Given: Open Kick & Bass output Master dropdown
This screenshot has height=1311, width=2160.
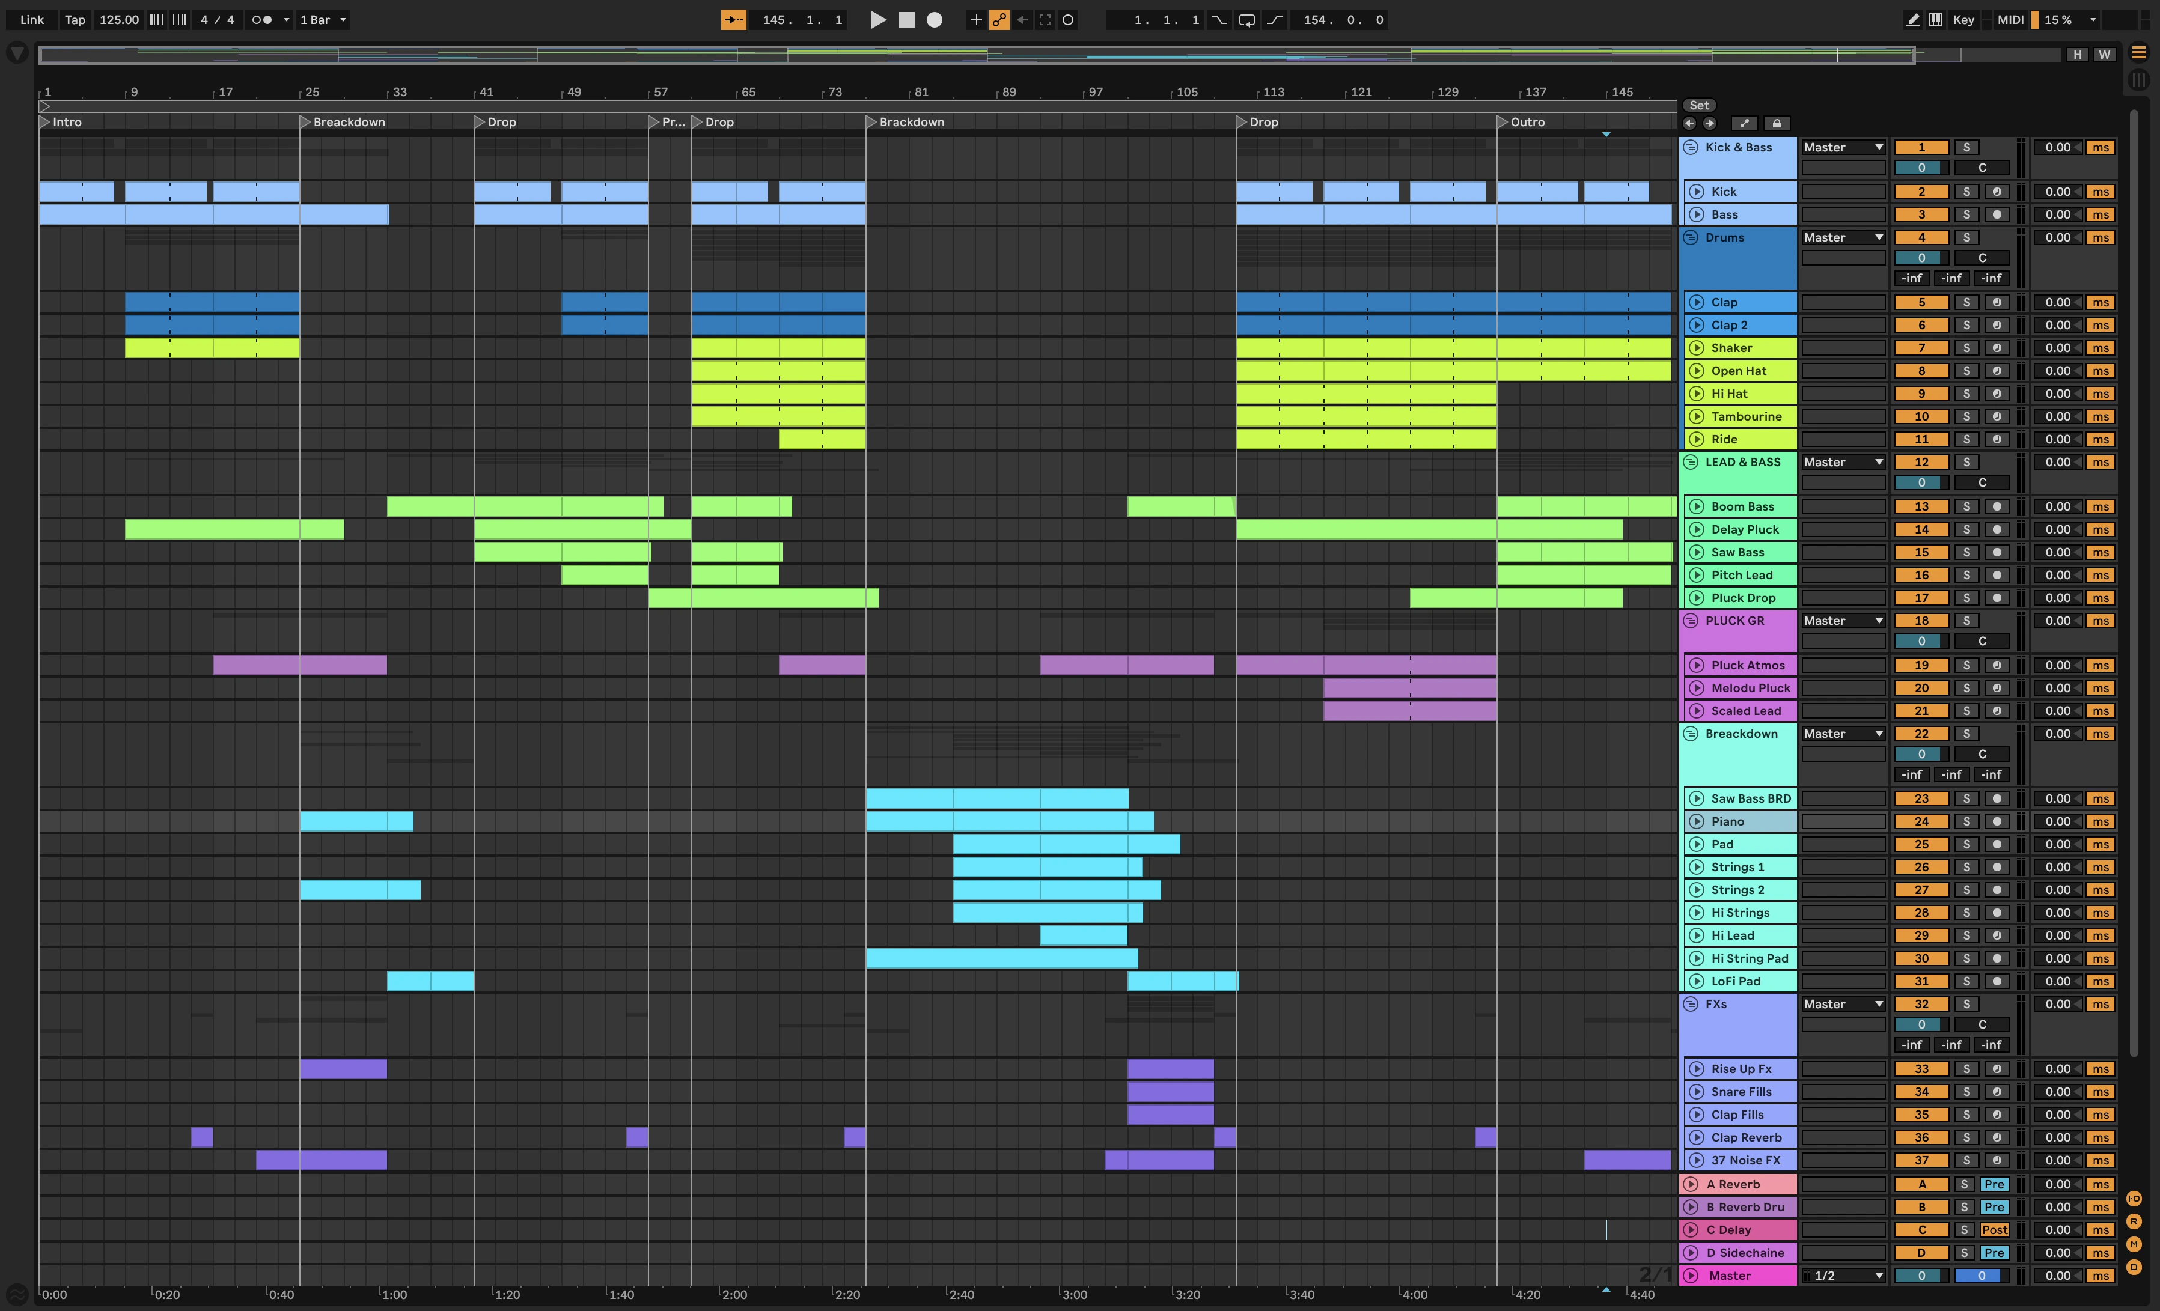Looking at the screenshot, I should pyautogui.click(x=1843, y=147).
